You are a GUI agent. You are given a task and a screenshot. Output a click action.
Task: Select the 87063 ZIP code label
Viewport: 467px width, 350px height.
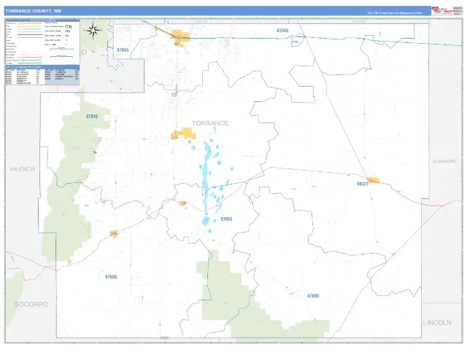pyautogui.click(x=226, y=219)
